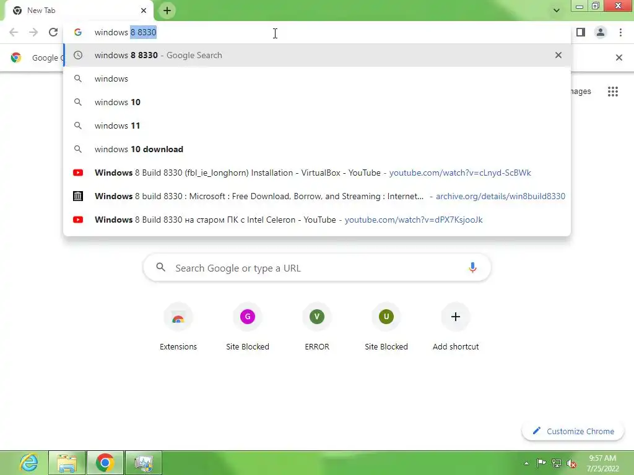634x475 pixels.
Task: Choose the 'windows 11' search suggestion
Action: (x=317, y=126)
